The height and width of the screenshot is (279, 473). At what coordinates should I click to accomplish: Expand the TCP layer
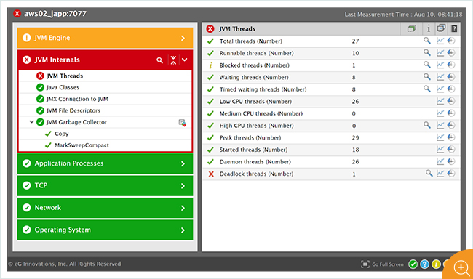point(183,186)
